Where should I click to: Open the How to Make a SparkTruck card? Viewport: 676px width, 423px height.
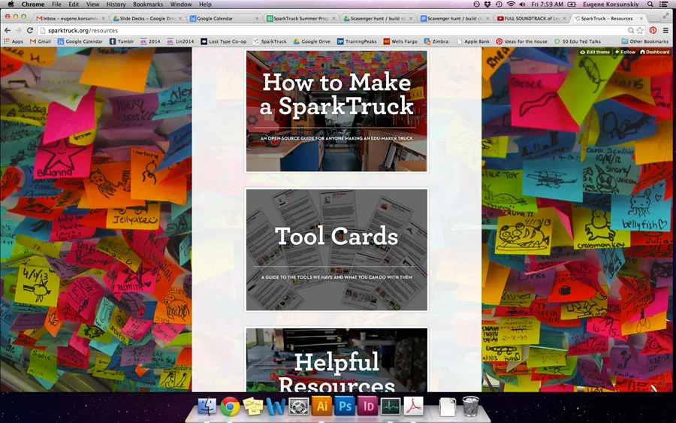[336, 111]
